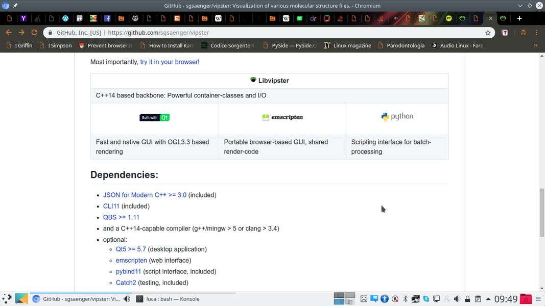Switch to the yellow PT tab
545x306 pixels.
click(449, 18)
